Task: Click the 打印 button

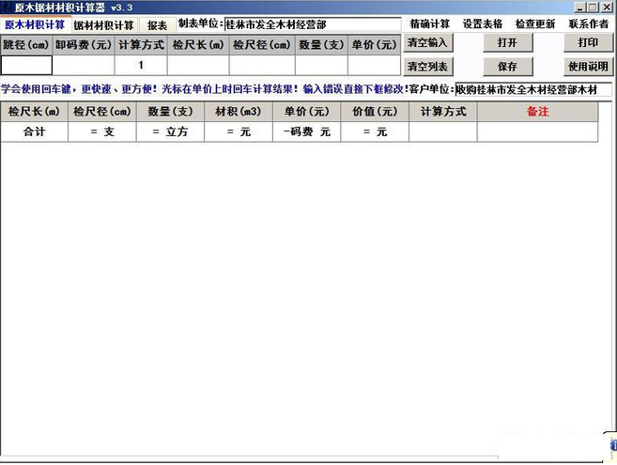Action: point(588,43)
